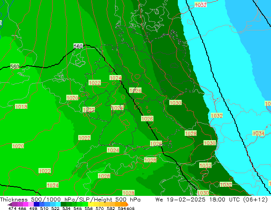Click the 546 value on the color scale
Viewport: 271px width, 210px height.
77,208
